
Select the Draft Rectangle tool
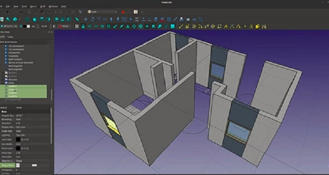pyautogui.click(x=219, y=26)
